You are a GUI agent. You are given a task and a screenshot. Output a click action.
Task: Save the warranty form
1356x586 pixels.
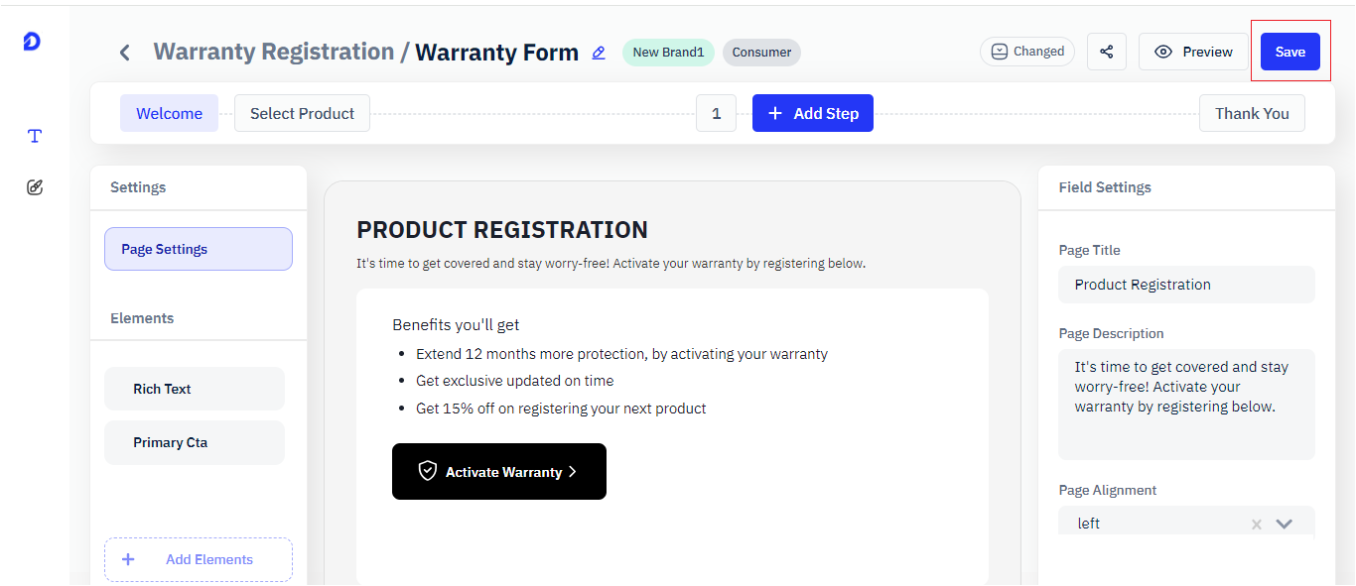1289,52
